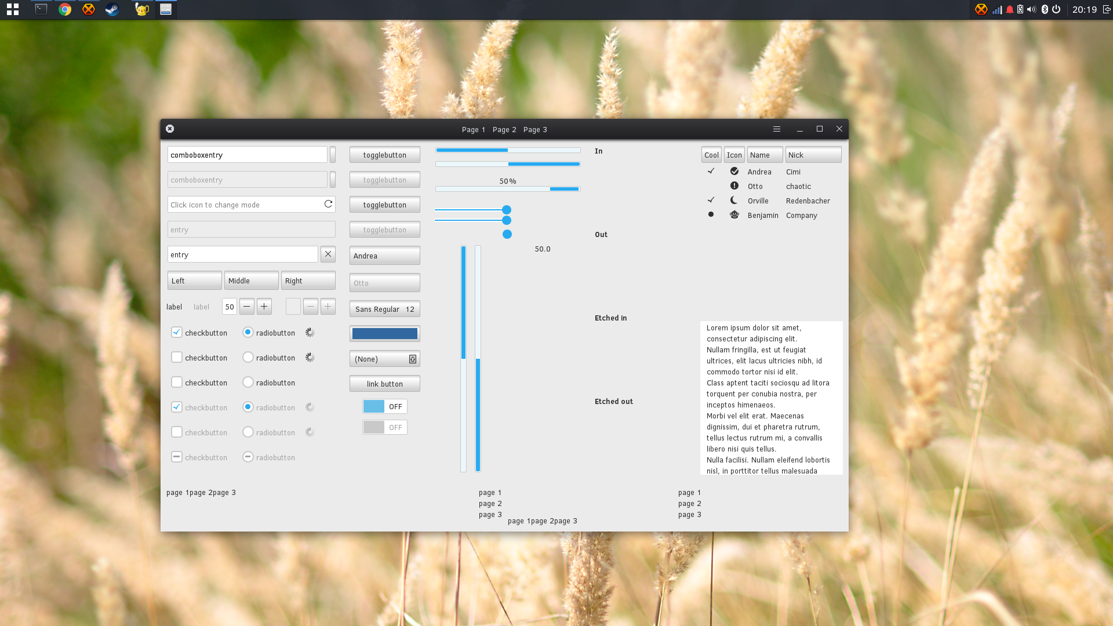This screenshot has height=626, width=1113.
Task: Click the Right segmented button
Action: [x=308, y=281]
